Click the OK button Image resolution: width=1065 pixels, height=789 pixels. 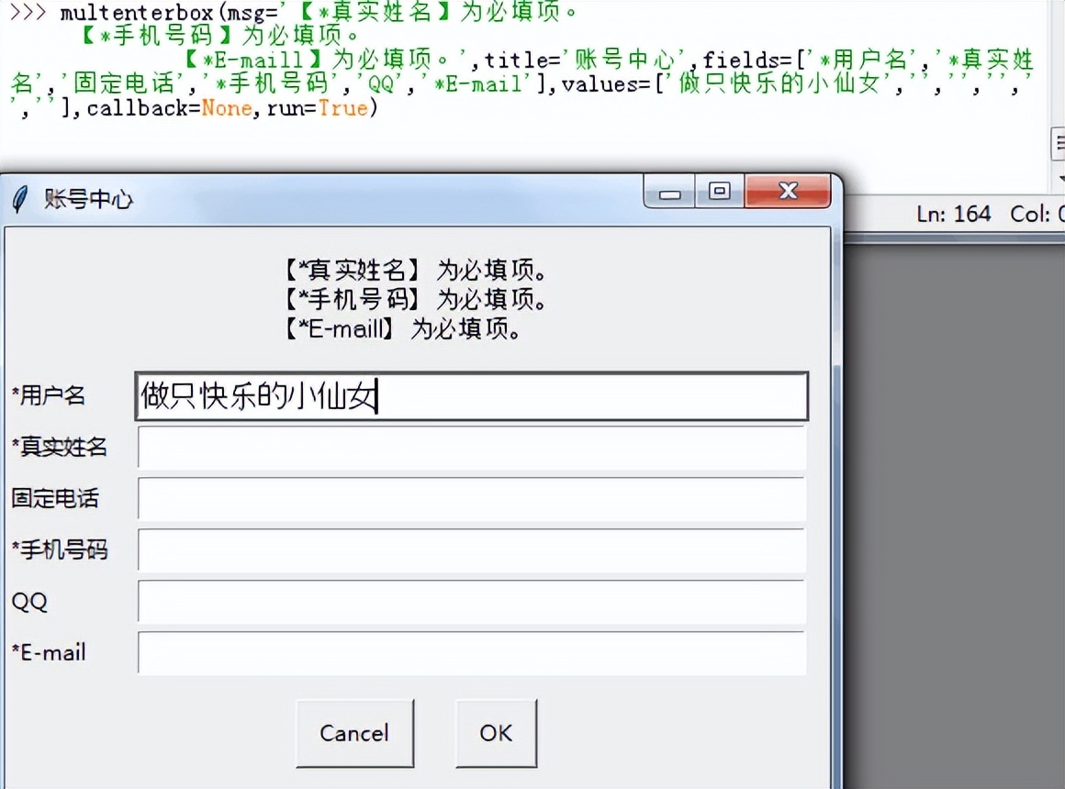tap(495, 733)
